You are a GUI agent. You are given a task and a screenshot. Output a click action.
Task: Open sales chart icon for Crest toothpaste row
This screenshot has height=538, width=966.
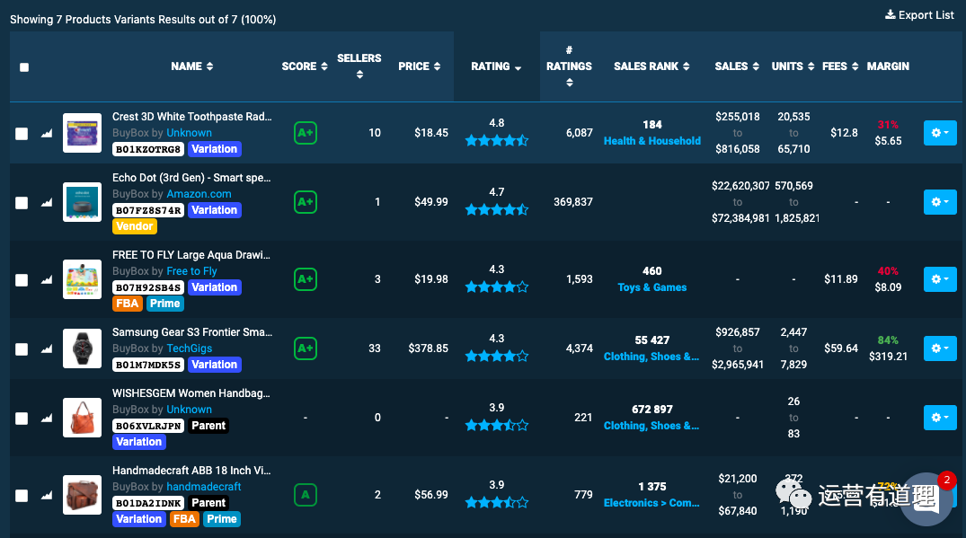(47, 134)
